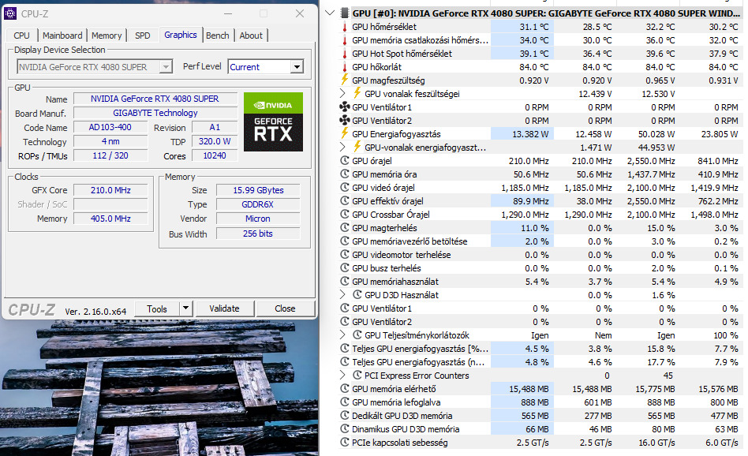The image size is (748, 456).
Task: Switch to the CPU tab
Action: click(x=21, y=36)
